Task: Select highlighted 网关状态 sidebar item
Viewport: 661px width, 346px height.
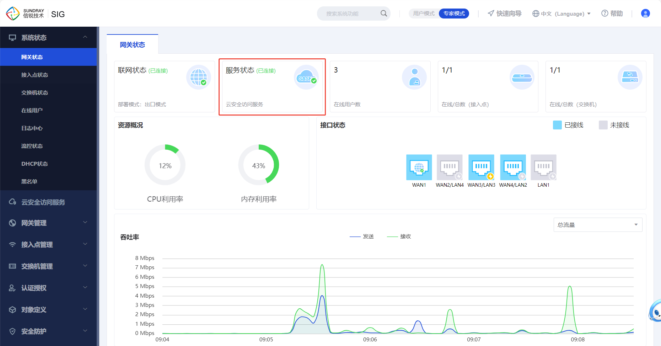Action: (48, 57)
